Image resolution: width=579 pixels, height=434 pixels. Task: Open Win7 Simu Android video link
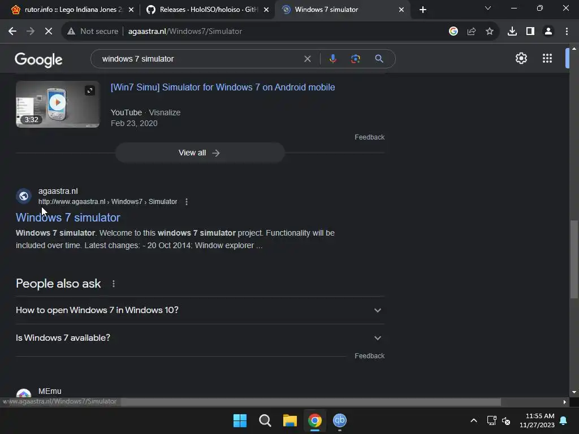(223, 87)
